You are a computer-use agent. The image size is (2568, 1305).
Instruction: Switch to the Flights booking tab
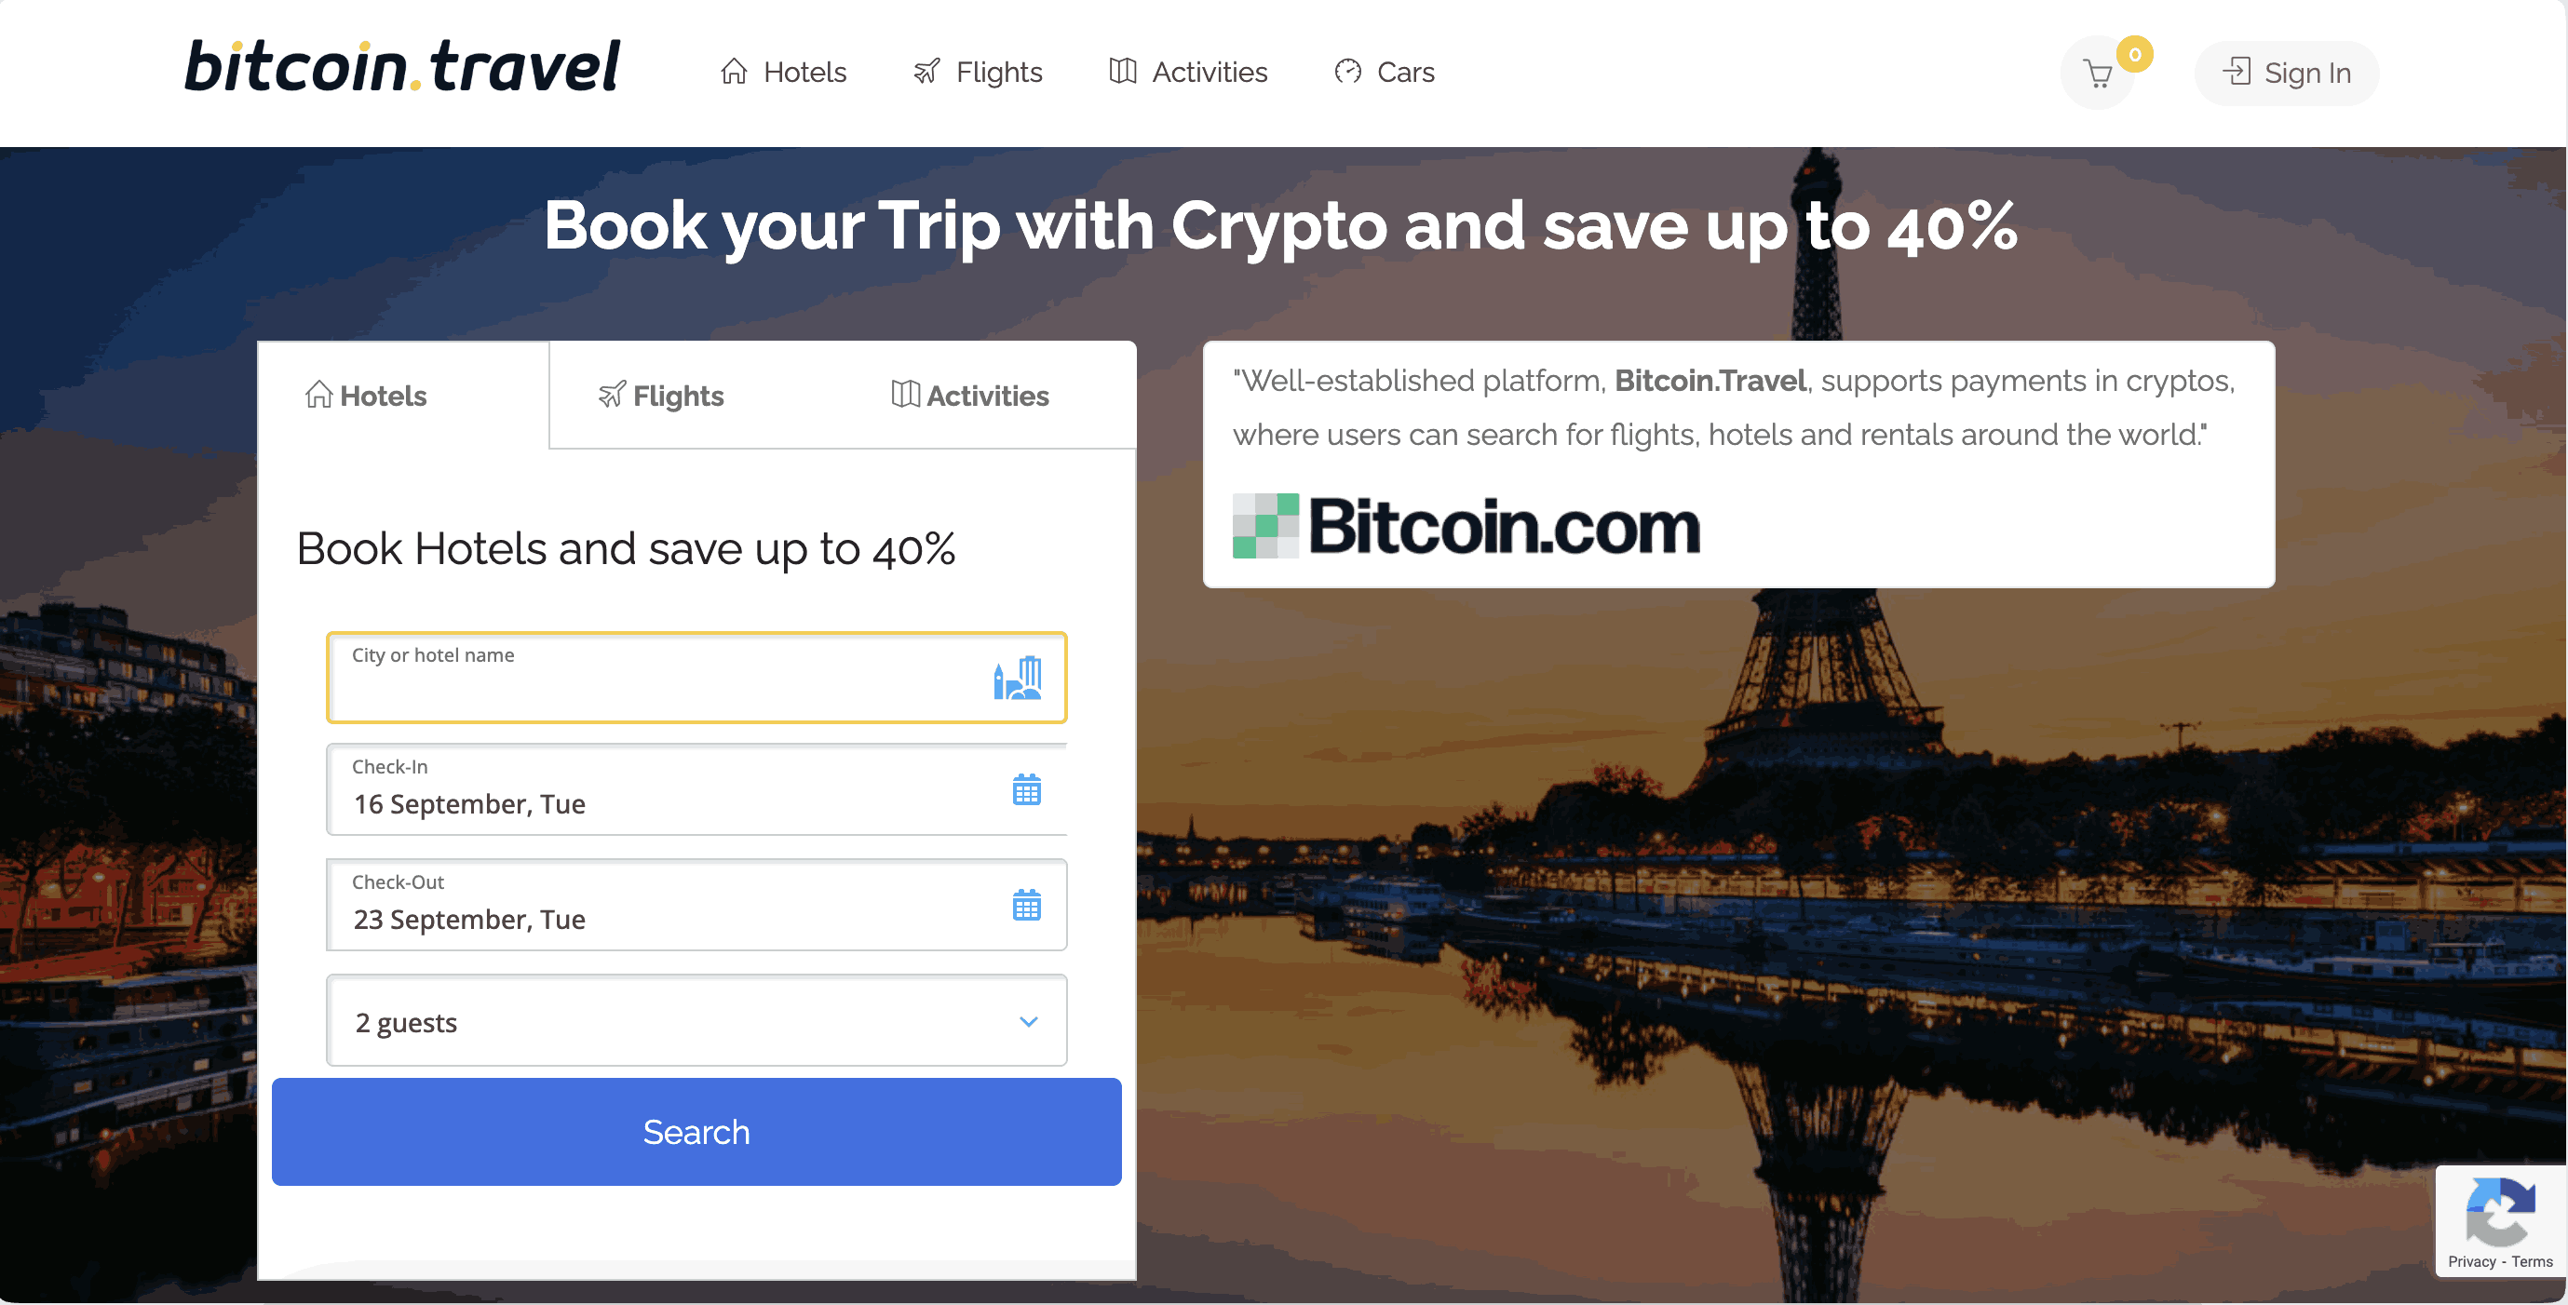pos(661,396)
